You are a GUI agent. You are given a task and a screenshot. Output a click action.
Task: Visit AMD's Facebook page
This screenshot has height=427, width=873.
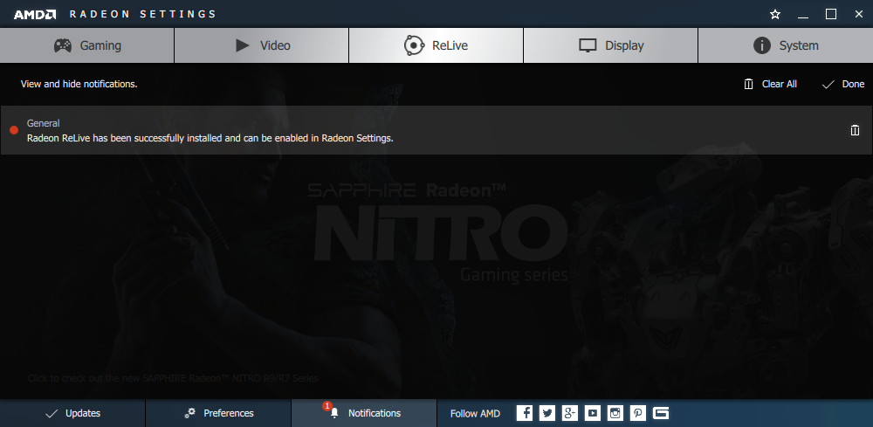coord(525,413)
